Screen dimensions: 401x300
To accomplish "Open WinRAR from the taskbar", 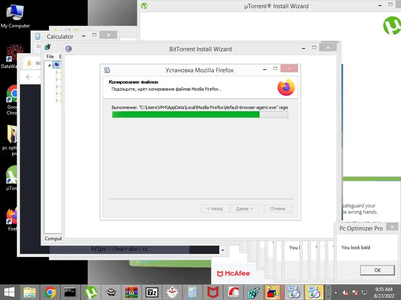I will (x=132, y=292).
